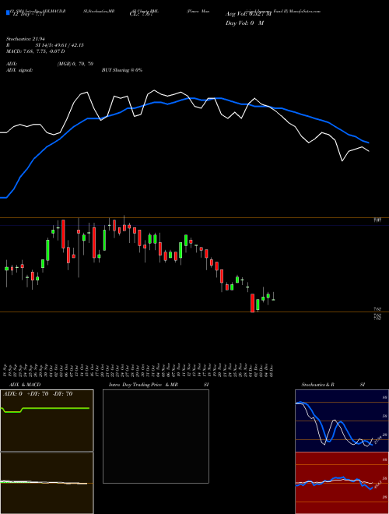
Task: Click the '7.62' price label at lower support line
Action: click(x=377, y=309)
